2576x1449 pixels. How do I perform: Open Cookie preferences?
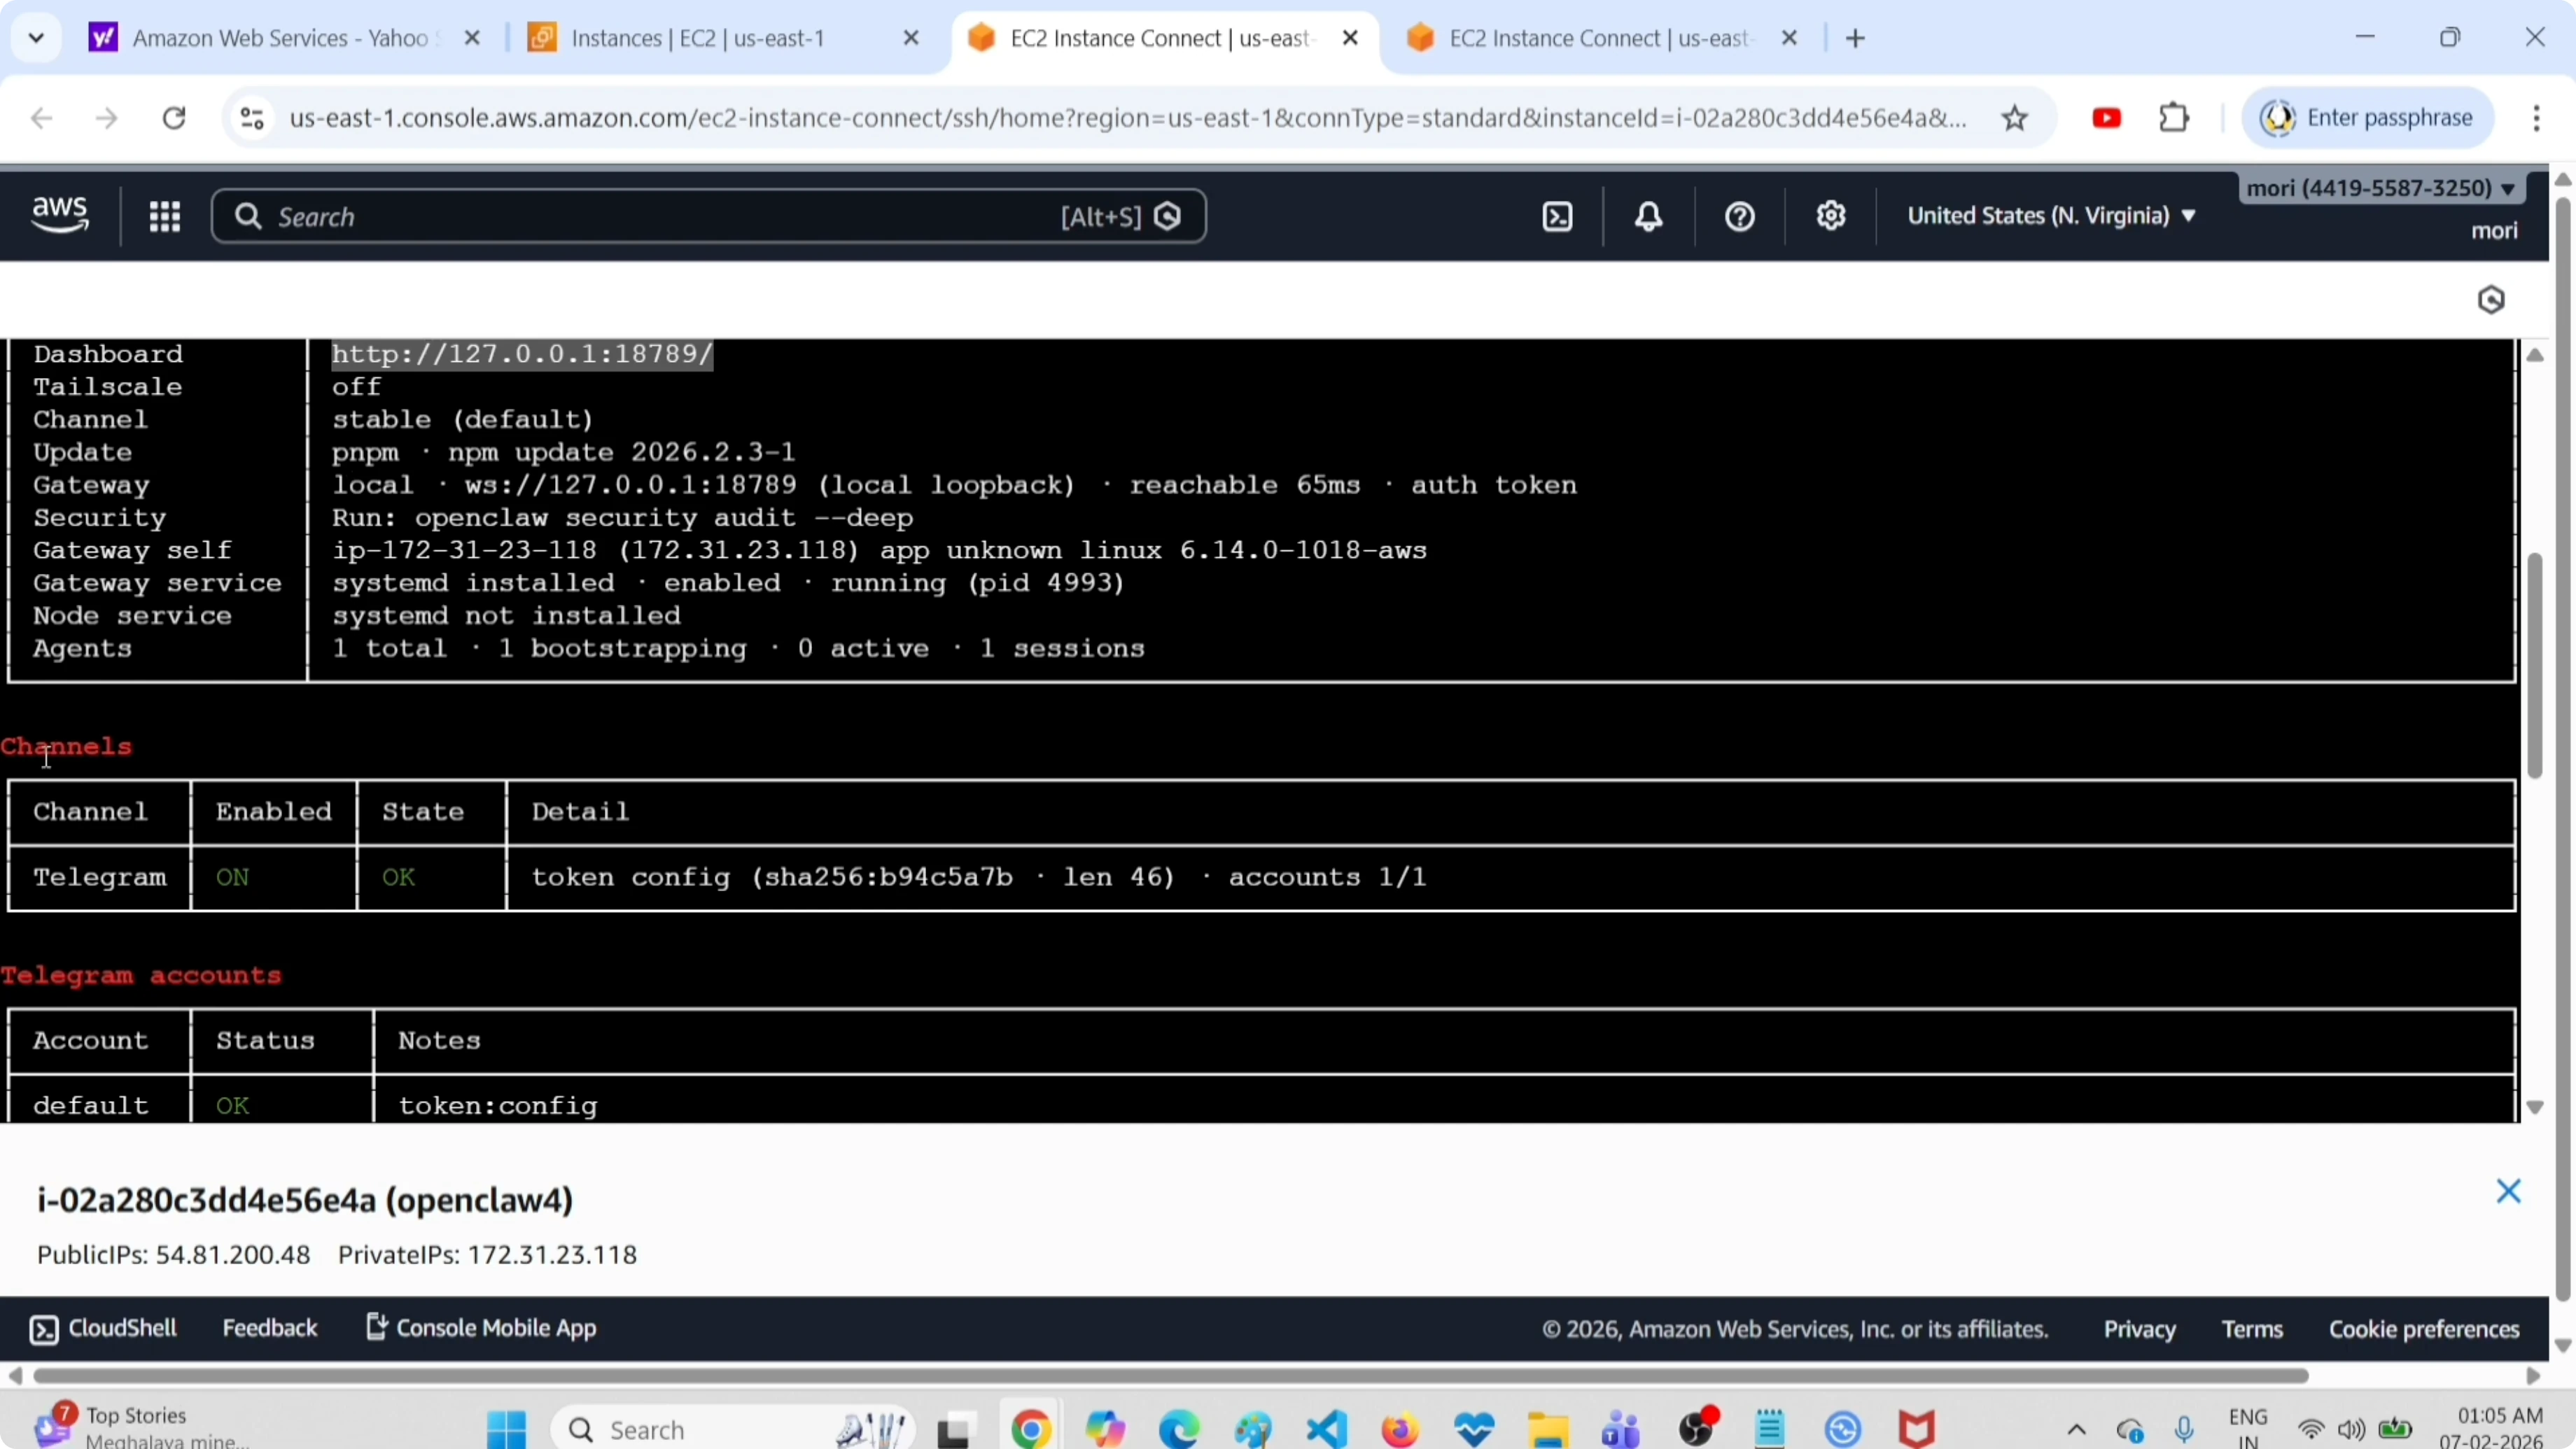pos(2424,1328)
